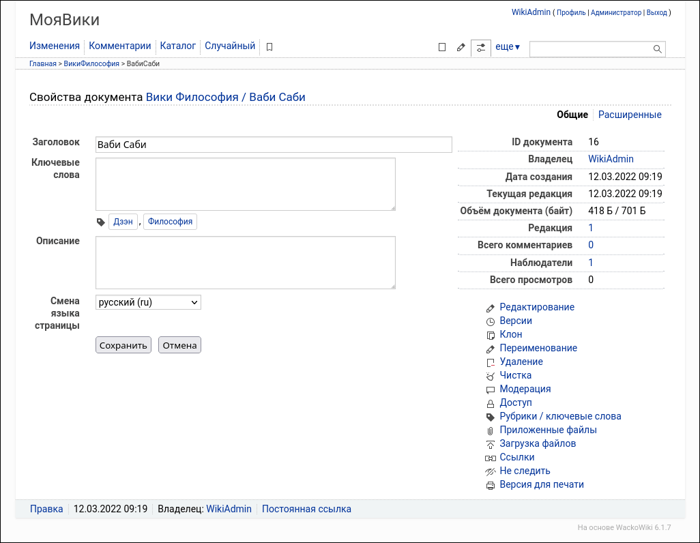Image resolution: width=700 pixels, height=543 pixels.
Task: Select the Общие tab
Action: [572, 115]
